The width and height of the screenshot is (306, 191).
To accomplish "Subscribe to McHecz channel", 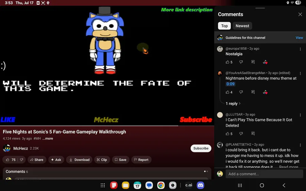I will (x=201, y=148).
